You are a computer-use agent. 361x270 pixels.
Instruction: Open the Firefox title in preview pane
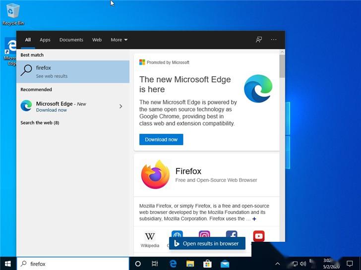coord(188,171)
